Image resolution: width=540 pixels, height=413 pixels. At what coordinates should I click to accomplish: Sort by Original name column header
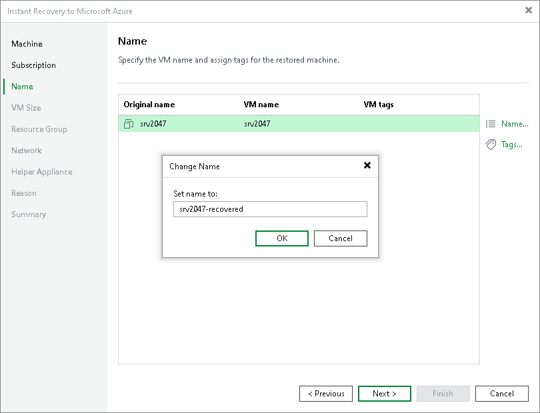tap(149, 105)
